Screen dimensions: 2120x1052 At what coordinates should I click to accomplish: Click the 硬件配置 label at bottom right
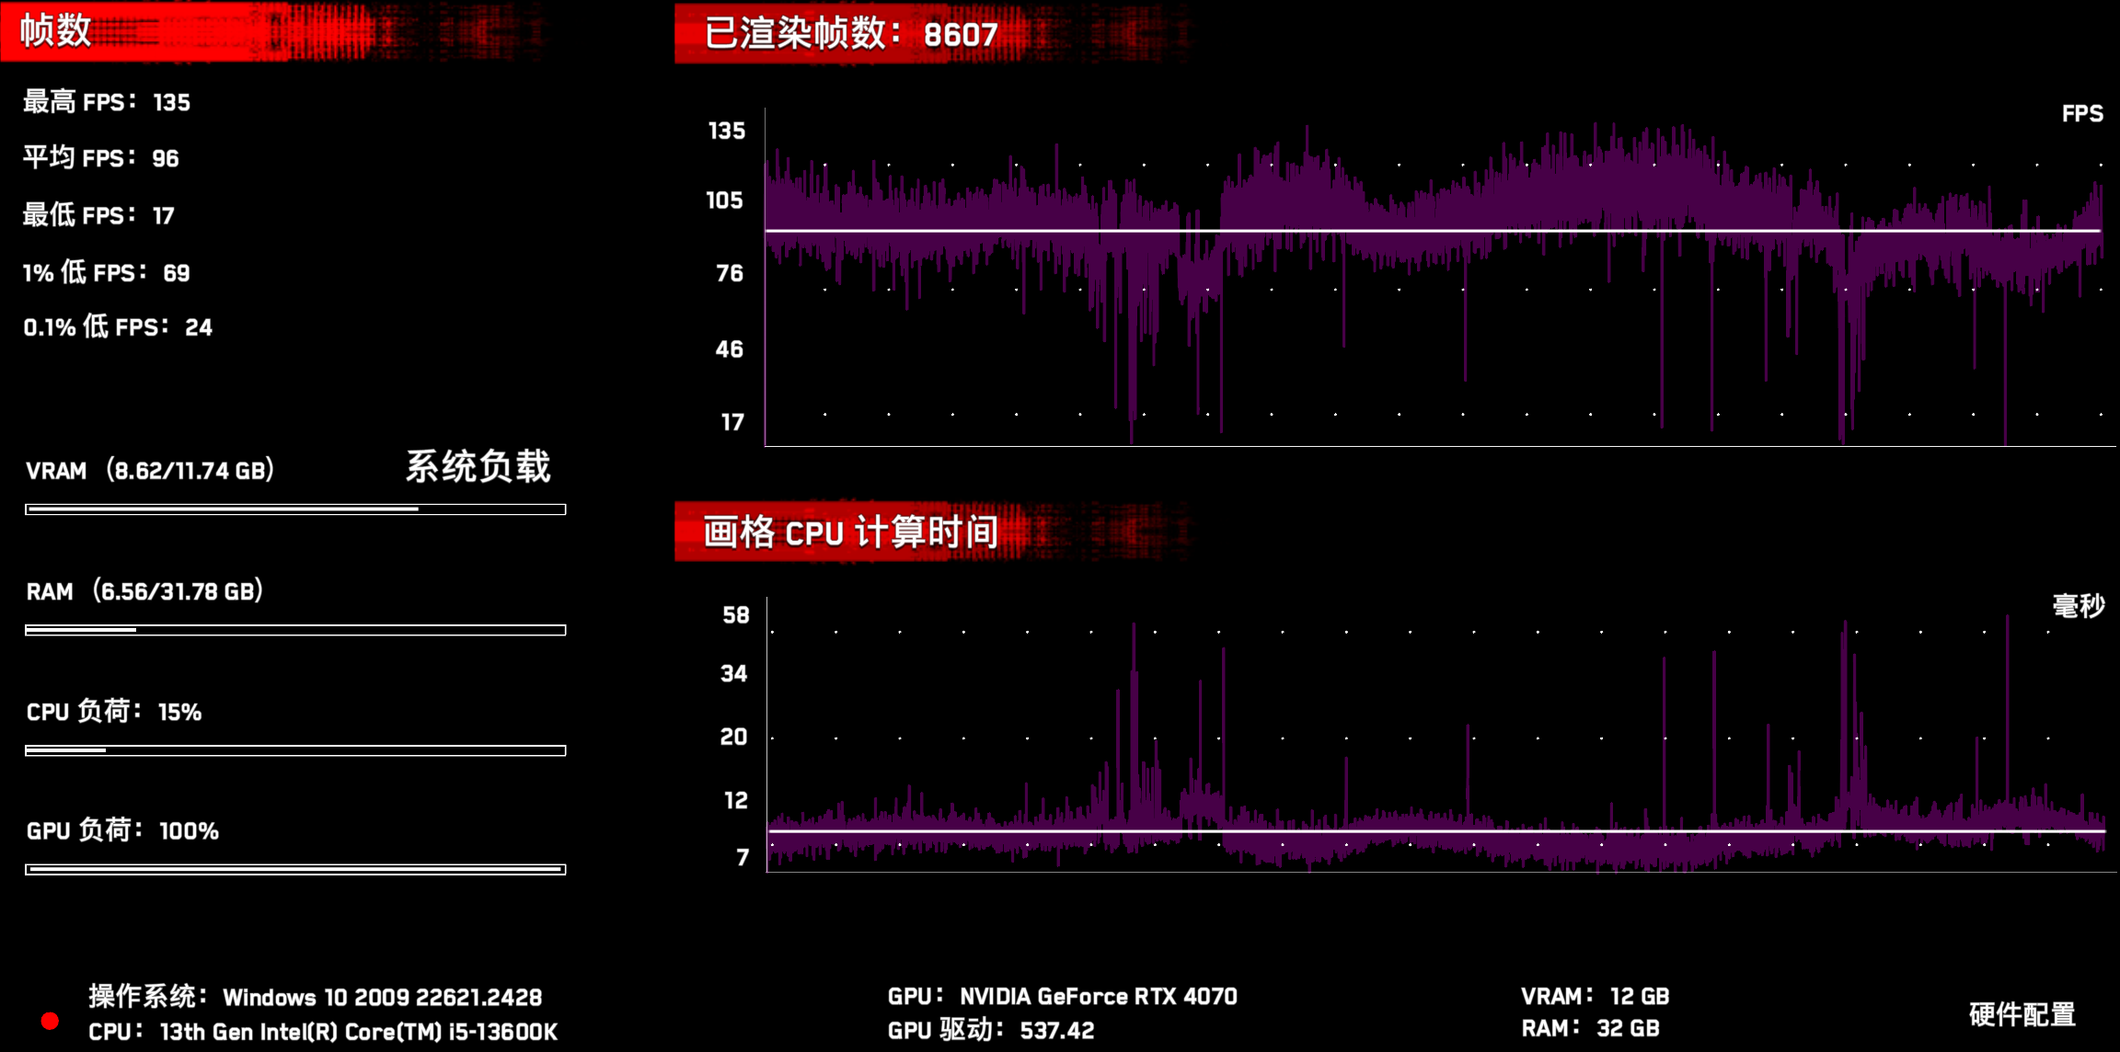(2022, 1014)
